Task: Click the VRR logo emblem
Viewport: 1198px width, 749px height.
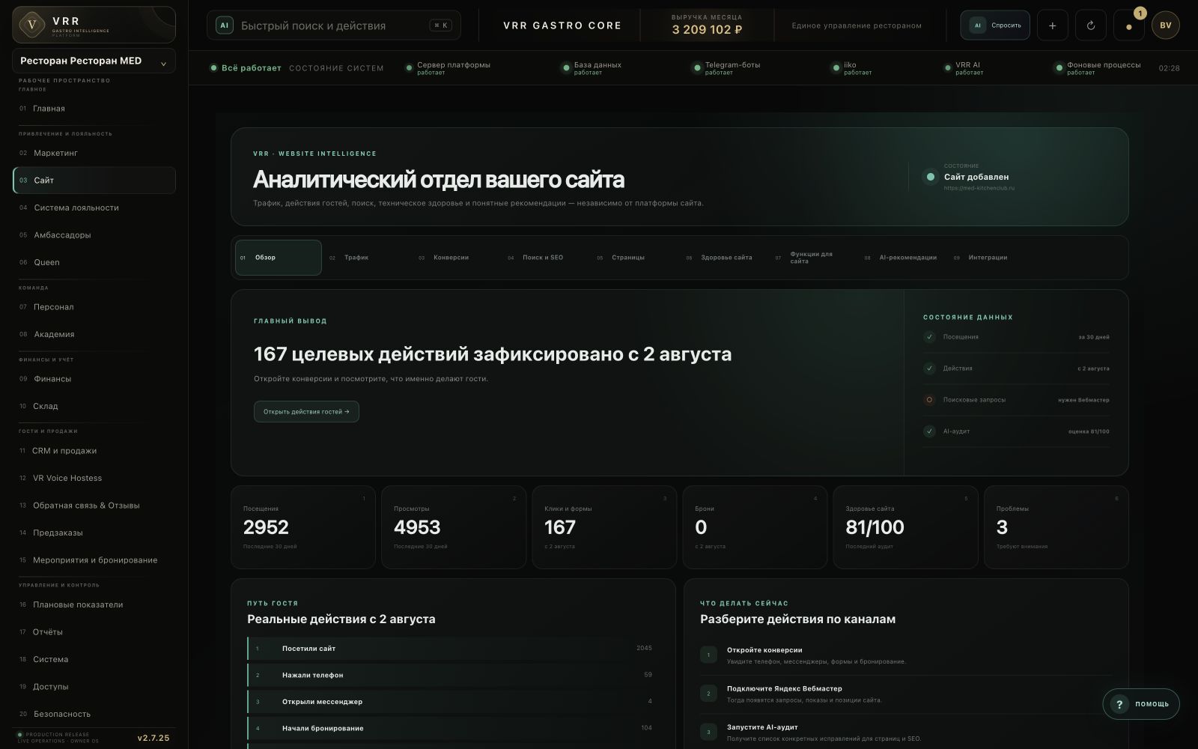Action: tap(31, 25)
